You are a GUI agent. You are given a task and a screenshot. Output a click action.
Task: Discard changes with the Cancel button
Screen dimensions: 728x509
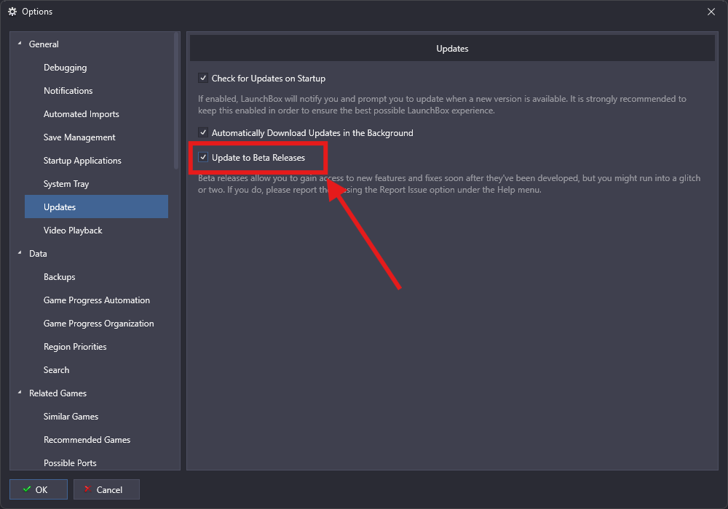(106, 489)
